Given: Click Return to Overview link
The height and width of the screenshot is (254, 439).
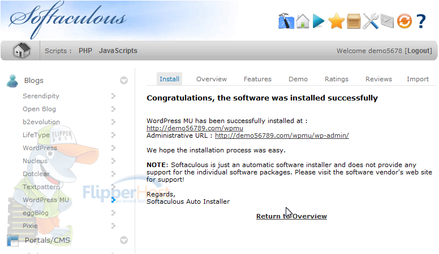Looking at the screenshot, I should (291, 216).
